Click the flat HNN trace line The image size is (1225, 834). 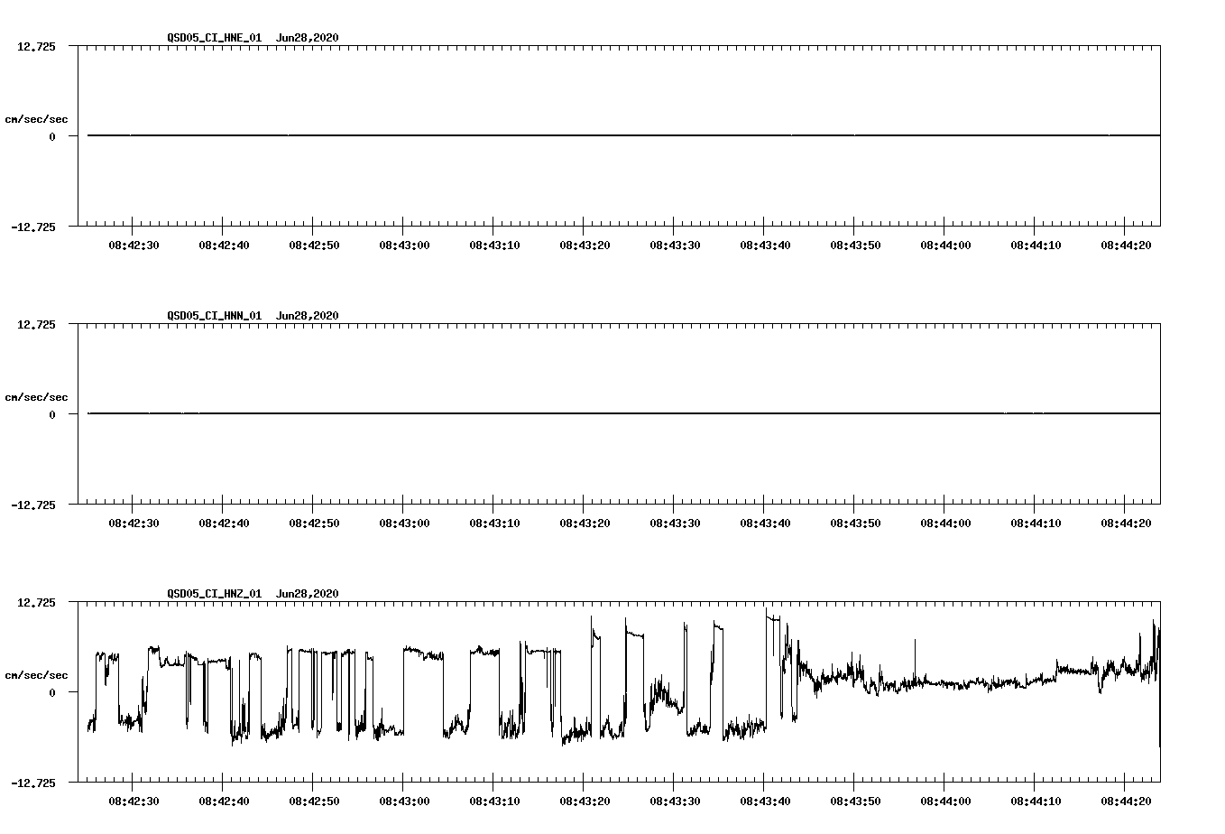[x=623, y=413]
